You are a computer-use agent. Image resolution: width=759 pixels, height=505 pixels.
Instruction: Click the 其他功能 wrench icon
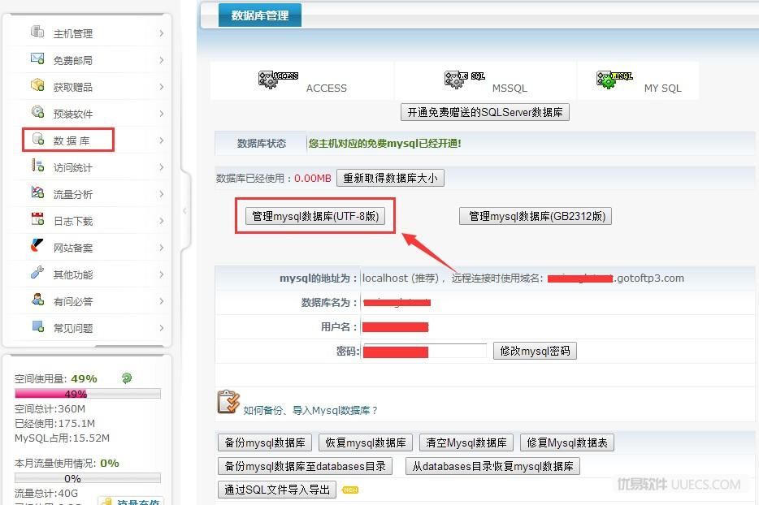point(37,272)
